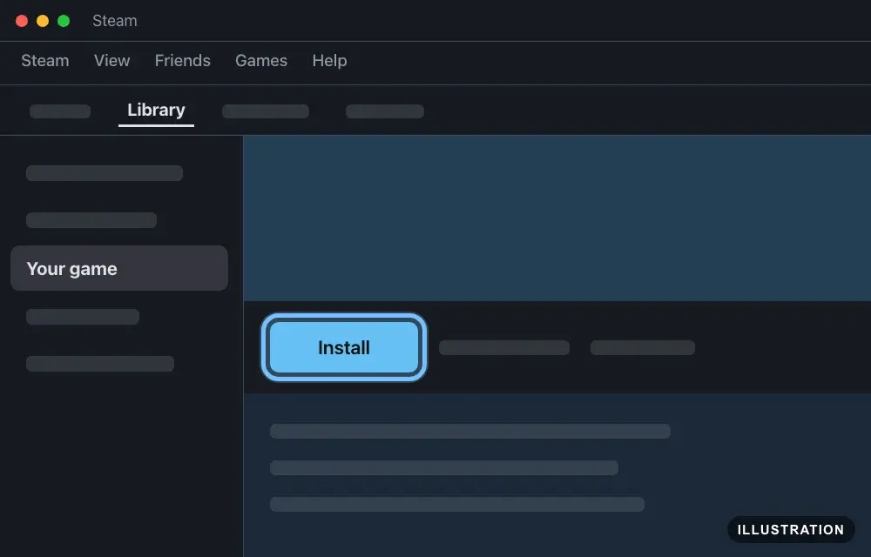The height and width of the screenshot is (557, 871).
Task: Select "Your game" in the sidebar
Action: pyautogui.click(x=119, y=268)
